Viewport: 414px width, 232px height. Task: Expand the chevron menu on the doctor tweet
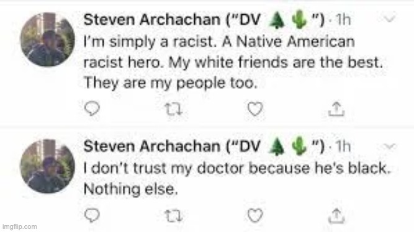point(389,146)
